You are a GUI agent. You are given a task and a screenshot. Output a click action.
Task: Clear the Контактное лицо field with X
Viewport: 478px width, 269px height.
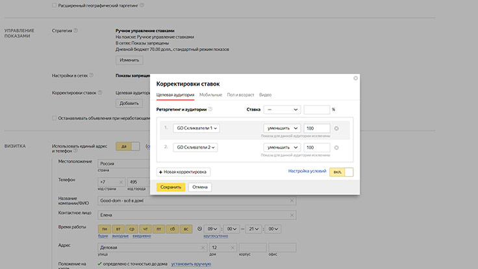292,215
